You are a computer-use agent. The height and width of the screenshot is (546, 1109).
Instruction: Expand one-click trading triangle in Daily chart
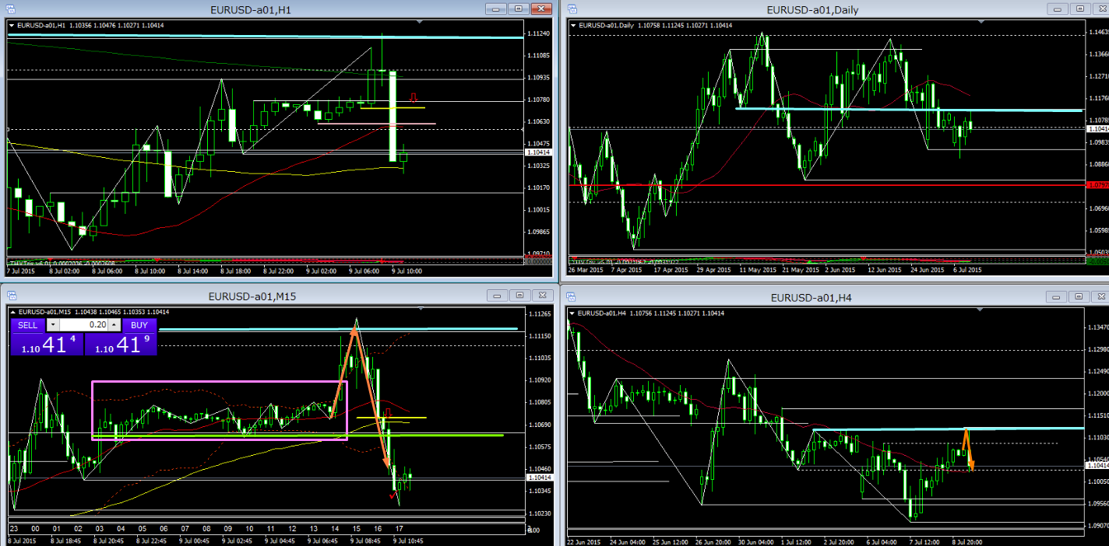tap(575, 26)
